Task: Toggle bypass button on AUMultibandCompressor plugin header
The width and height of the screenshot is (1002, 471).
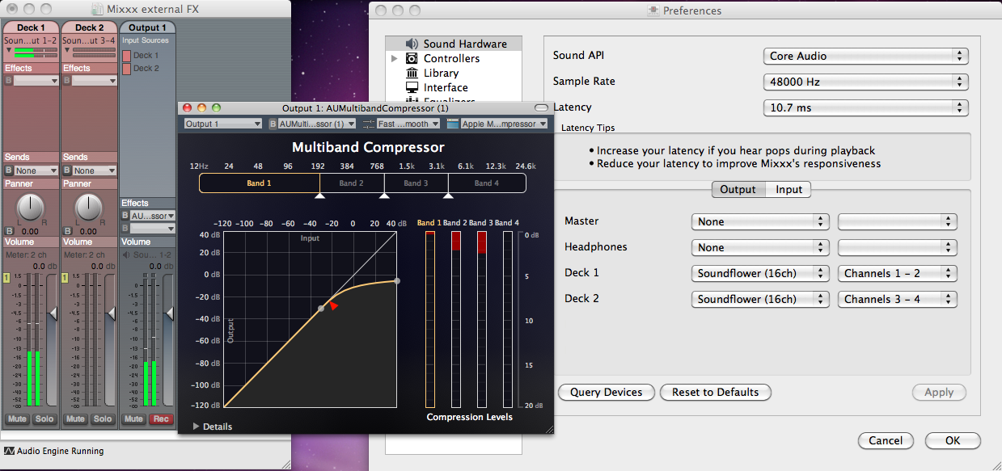Action: pos(273,124)
